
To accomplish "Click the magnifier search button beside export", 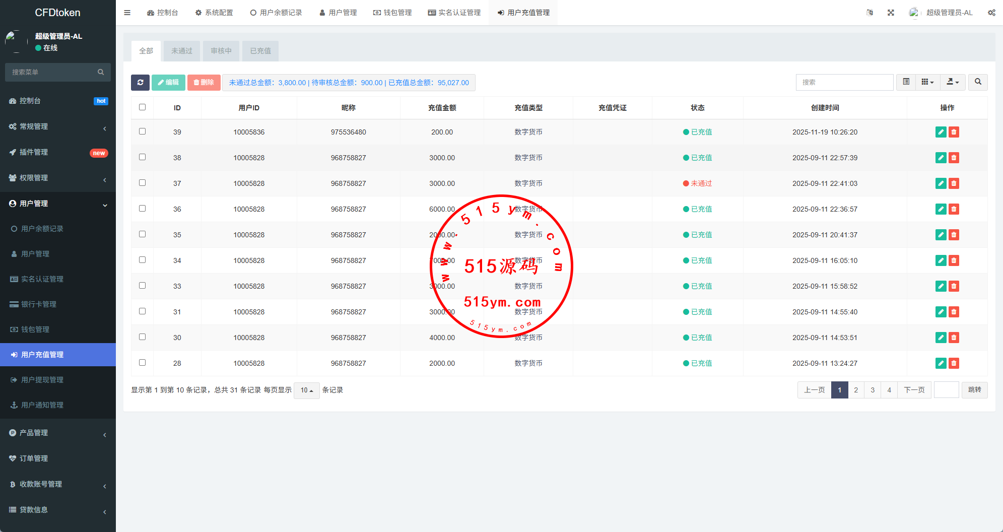I will click(x=978, y=82).
